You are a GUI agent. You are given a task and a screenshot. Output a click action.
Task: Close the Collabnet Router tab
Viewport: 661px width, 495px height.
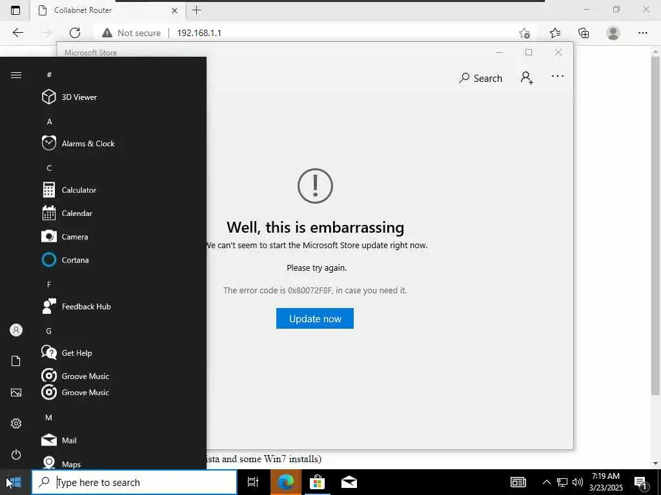(x=174, y=10)
